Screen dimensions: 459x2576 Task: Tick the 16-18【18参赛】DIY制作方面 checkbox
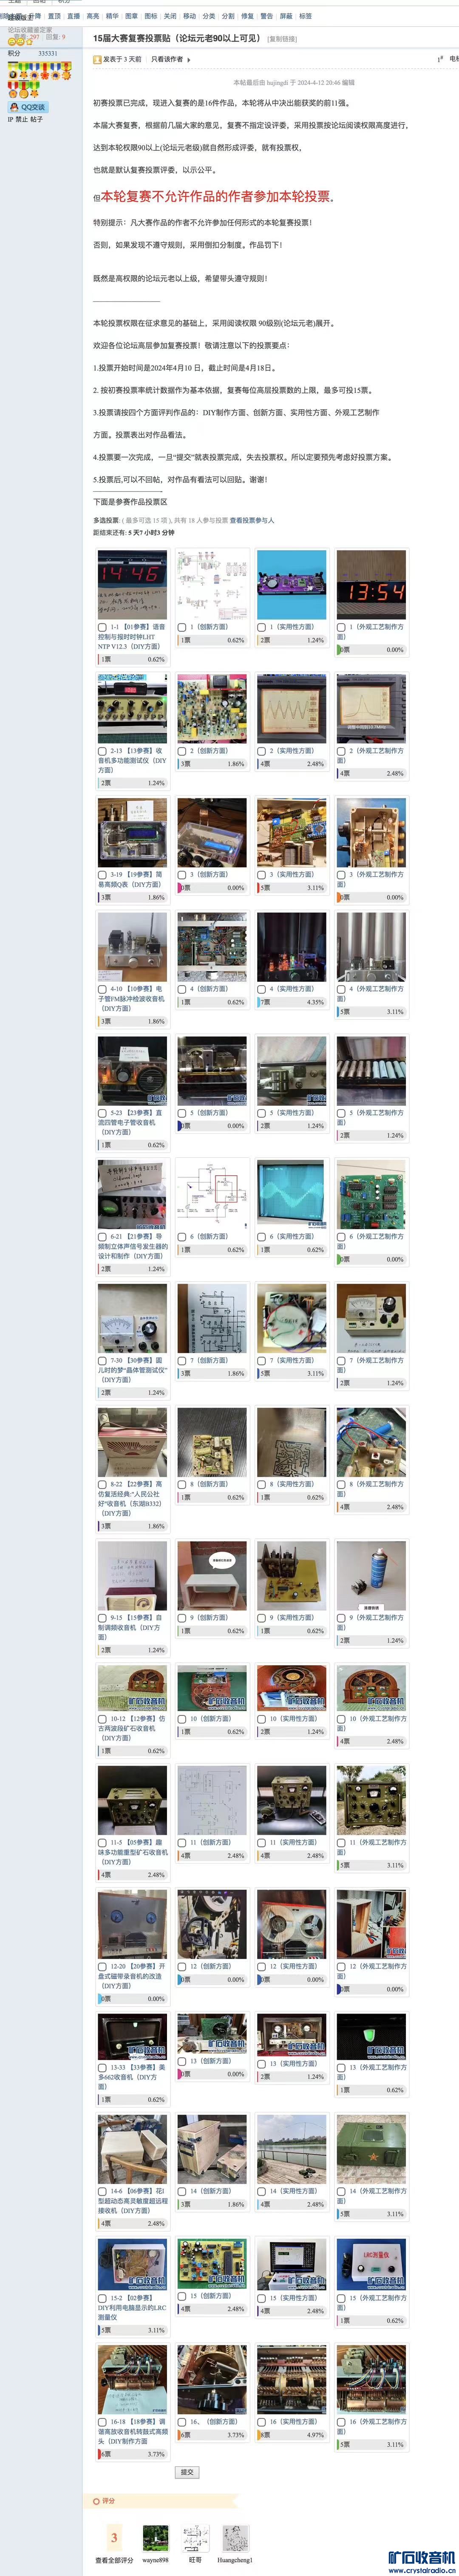tap(102, 2422)
